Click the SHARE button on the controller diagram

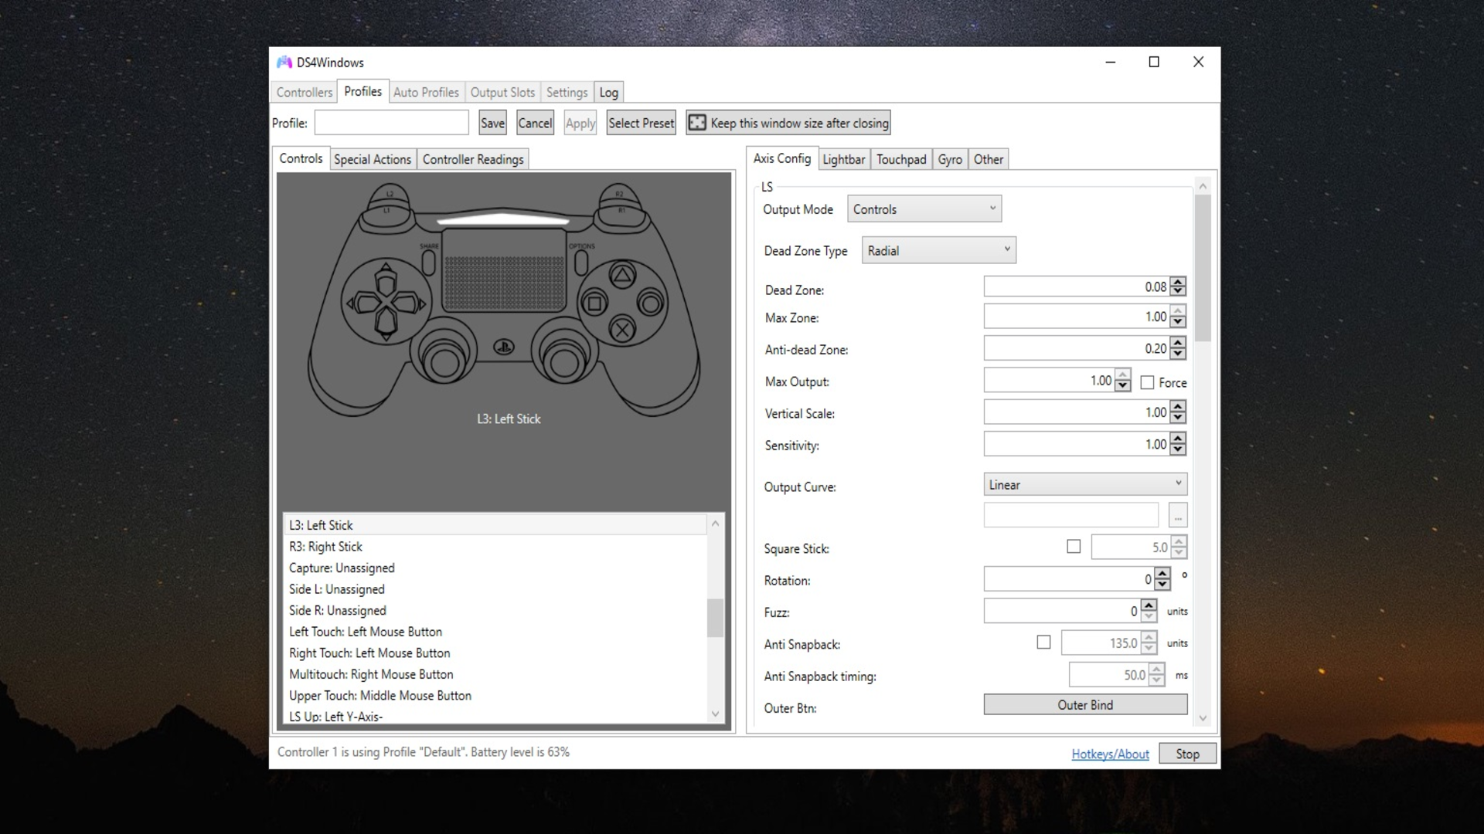(429, 262)
